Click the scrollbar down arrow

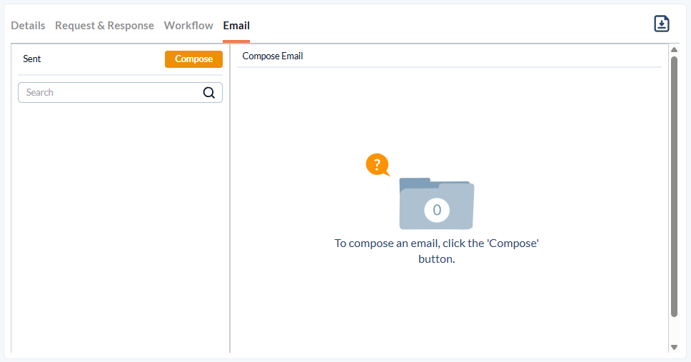[674, 348]
